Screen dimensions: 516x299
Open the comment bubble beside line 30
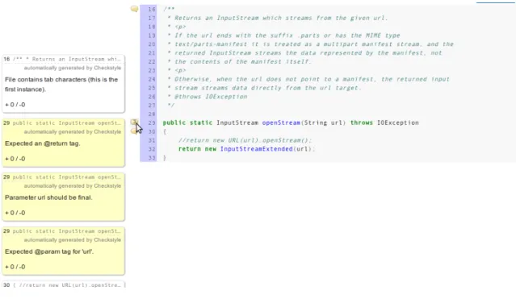coord(133,131)
